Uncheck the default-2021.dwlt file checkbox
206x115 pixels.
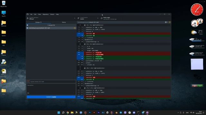pos(27,28)
